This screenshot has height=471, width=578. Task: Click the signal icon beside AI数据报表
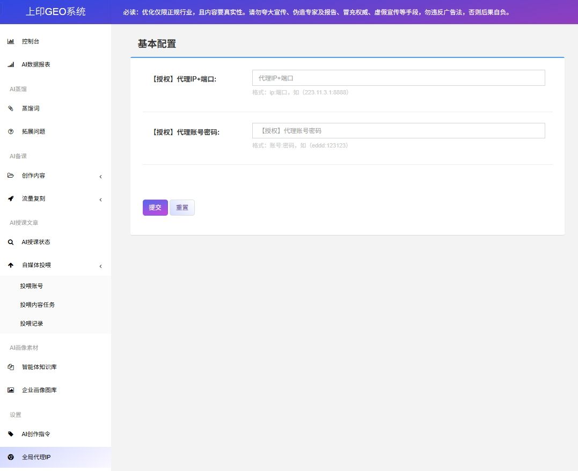(11, 64)
